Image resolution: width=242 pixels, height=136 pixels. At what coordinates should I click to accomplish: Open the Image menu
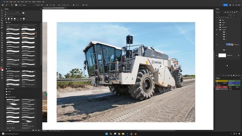coord(11,2)
